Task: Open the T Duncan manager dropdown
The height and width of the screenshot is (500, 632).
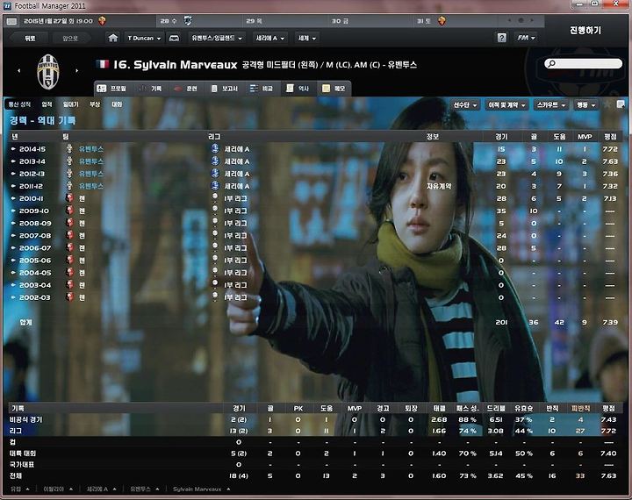Action: tap(143, 38)
